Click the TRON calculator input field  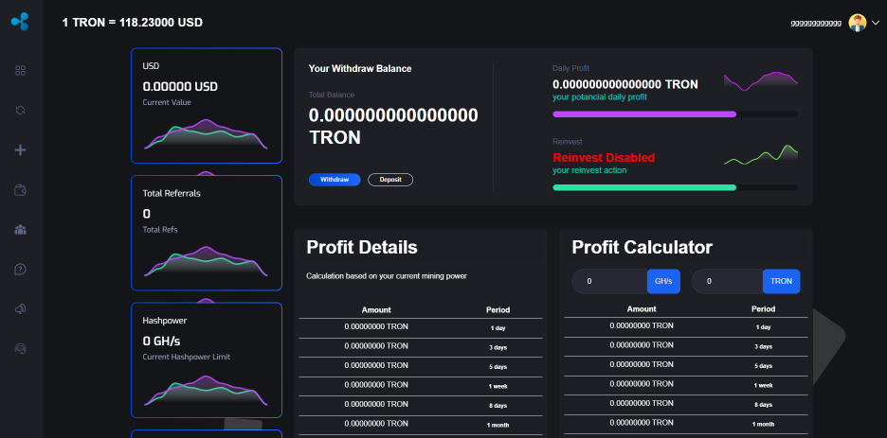pos(728,281)
